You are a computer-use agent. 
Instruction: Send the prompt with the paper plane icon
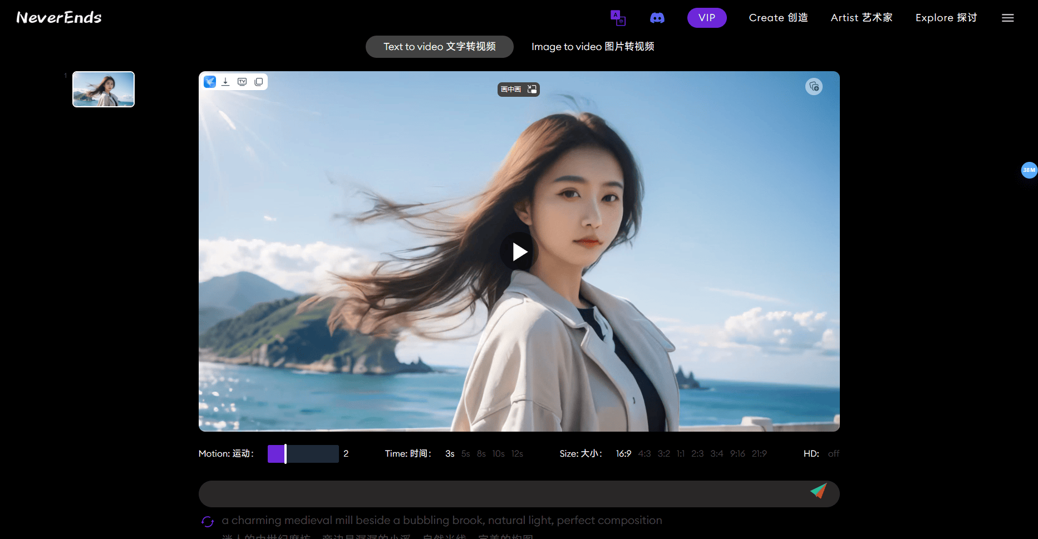click(818, 493)
